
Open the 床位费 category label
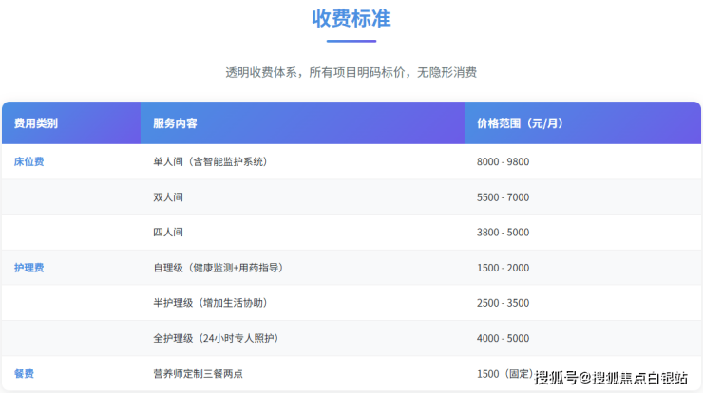click(29, 161)
